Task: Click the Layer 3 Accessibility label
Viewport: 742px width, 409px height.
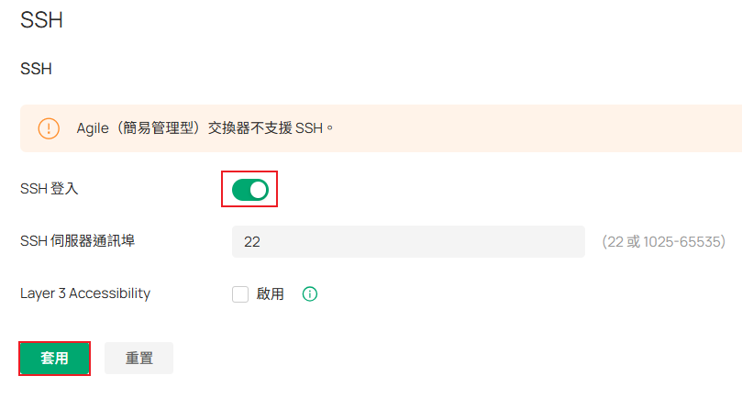Action: 85,293
